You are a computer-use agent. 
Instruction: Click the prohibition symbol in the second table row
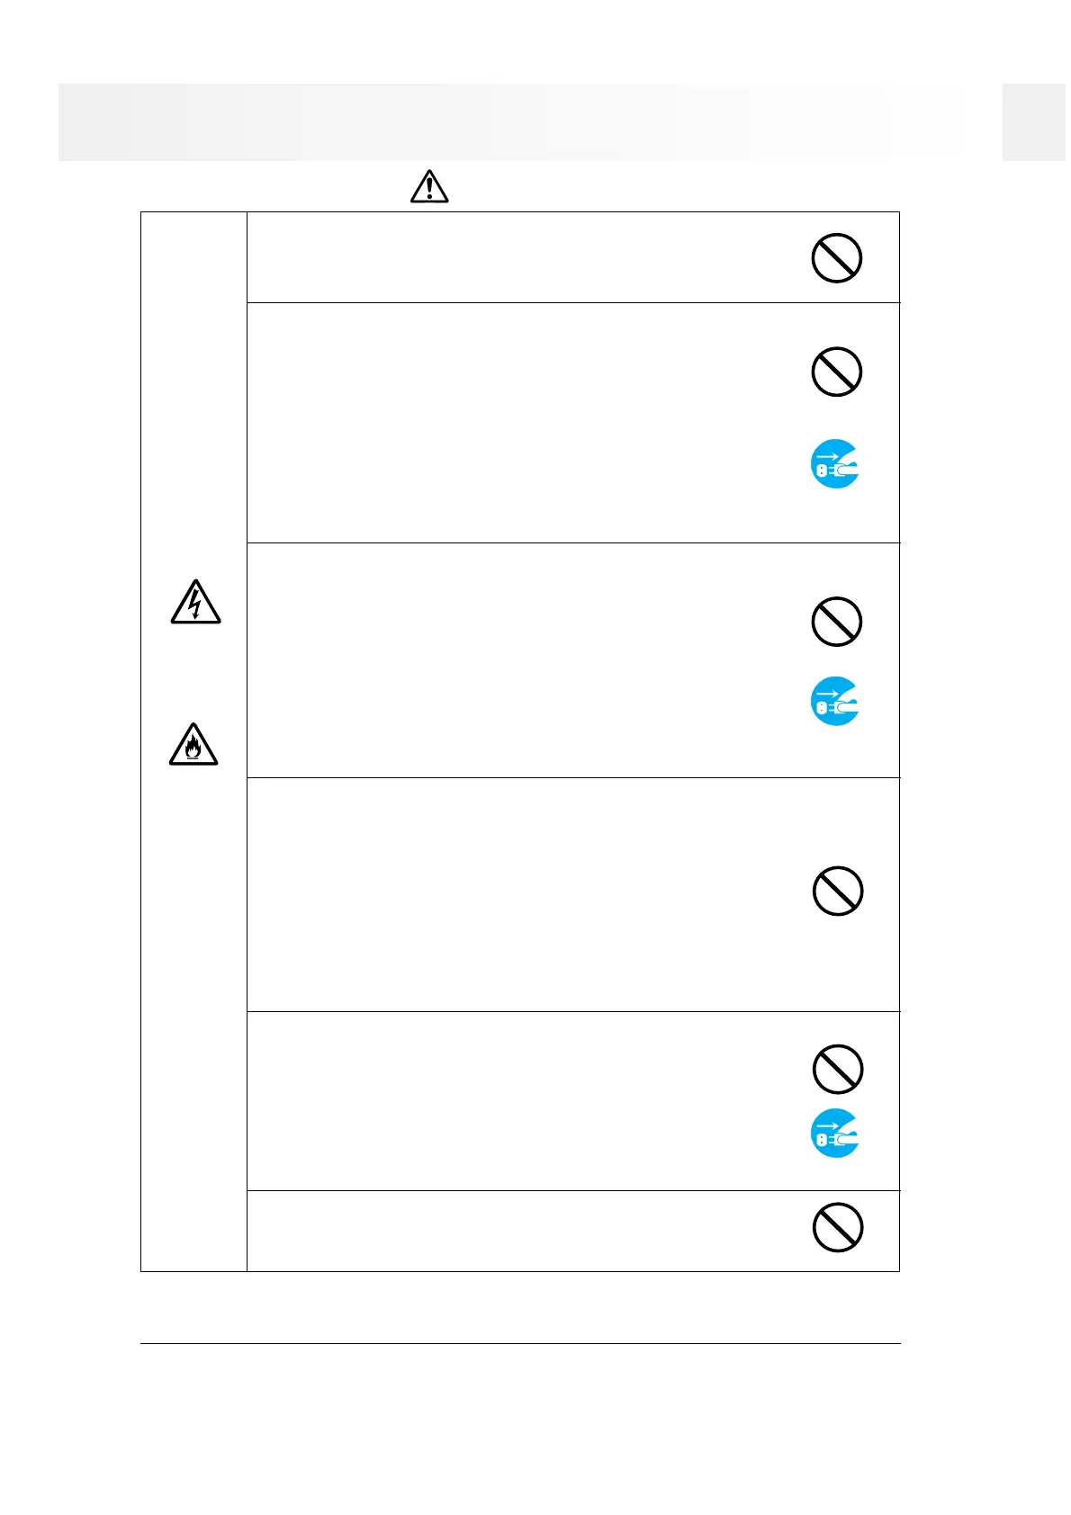836,372
